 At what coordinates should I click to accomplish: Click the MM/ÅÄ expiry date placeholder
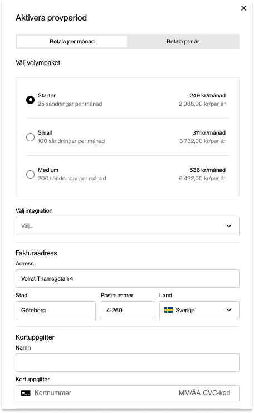(x=190, y=393)
